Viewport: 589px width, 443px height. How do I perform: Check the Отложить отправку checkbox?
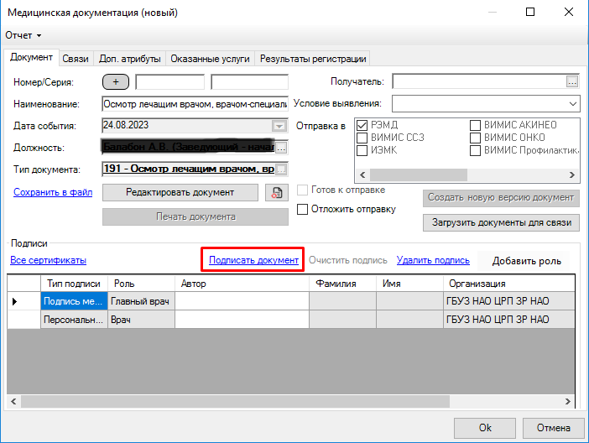(302, 209)
